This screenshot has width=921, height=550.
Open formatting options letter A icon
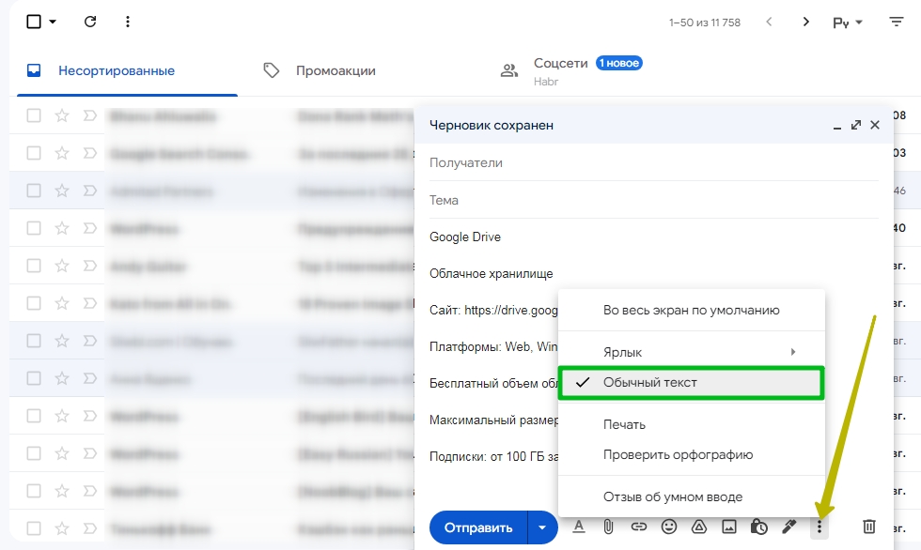pyautogui.click(x=579, y=527)
